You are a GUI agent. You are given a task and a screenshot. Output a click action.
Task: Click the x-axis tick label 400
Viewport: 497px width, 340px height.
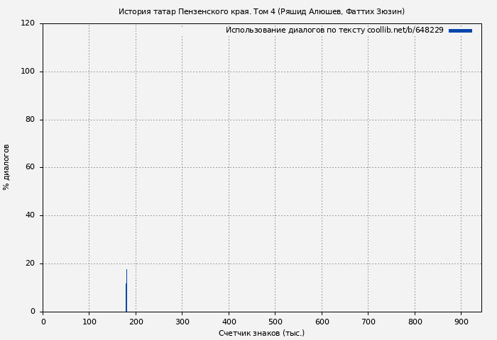229,322
